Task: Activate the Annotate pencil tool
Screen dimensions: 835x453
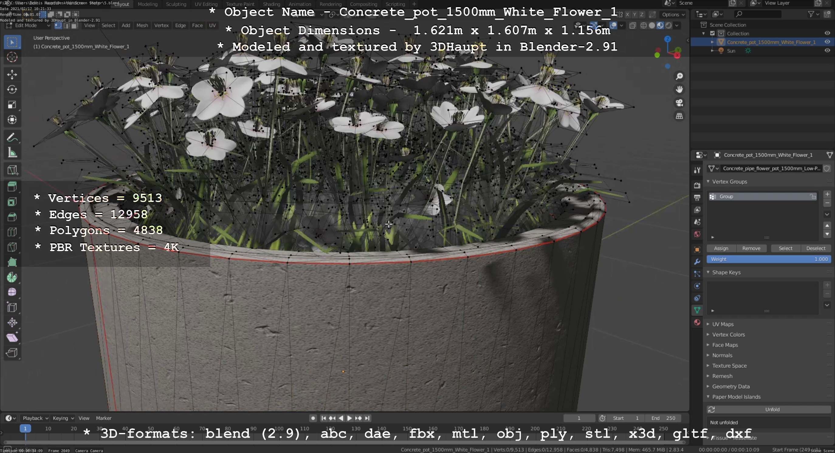Action: [12, 138]
